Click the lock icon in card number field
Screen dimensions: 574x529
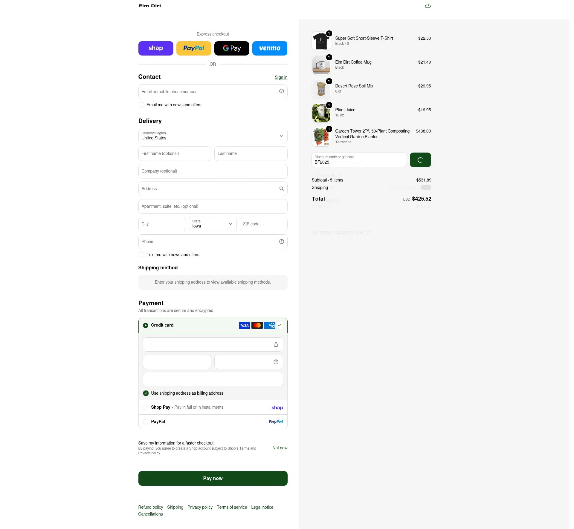(276, 345)
